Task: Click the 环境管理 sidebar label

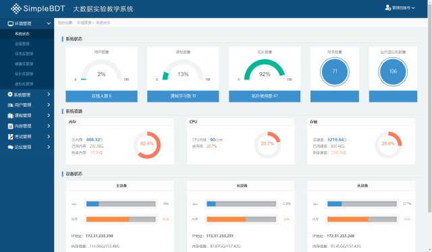Action: point(23,24)
